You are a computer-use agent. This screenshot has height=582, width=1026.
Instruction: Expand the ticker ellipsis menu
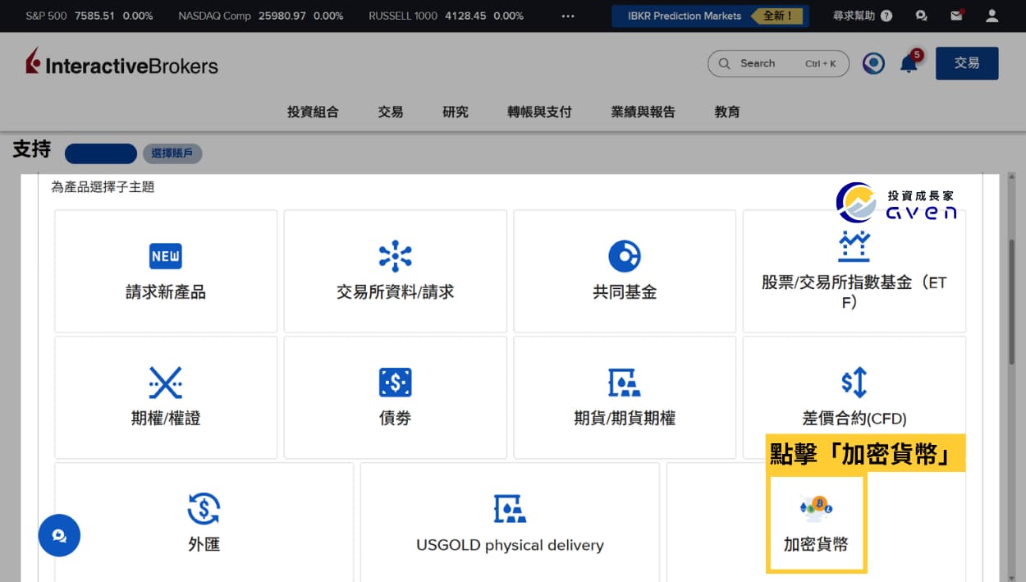pos(568,16)
